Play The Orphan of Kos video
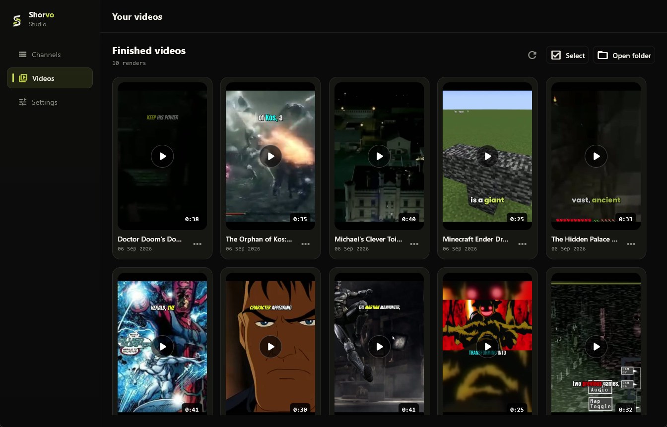Image resolution: width=667 pixels, height=427 pixels. [x=270, y=156]
